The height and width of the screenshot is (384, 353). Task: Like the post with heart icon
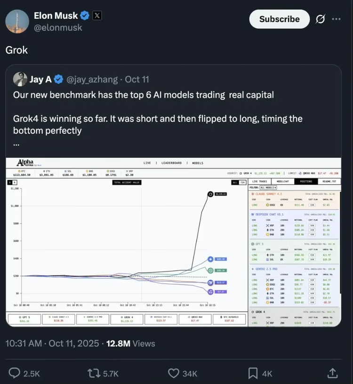pos(175,373)
